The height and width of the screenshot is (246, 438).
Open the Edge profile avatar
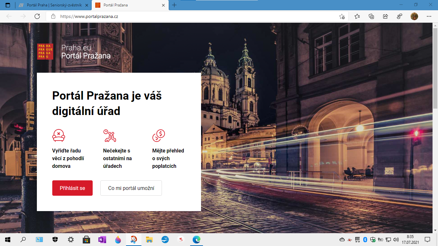coord(414,17)
